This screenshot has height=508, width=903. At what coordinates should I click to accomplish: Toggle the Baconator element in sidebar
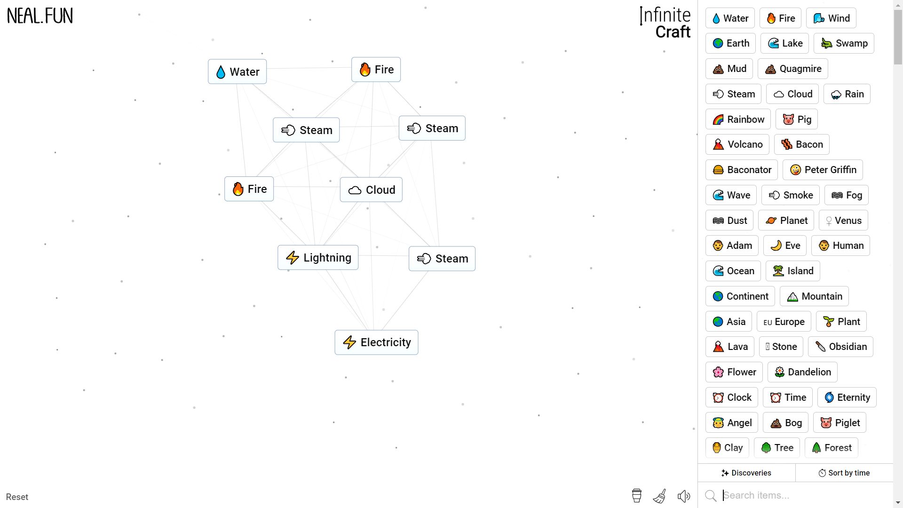point(742,170)
